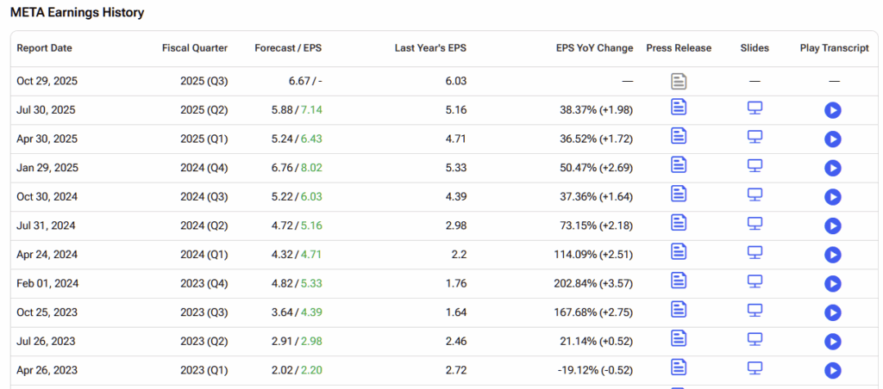The width and height of the screenshot is (883, 389).
Task: Open press release for Oct 30, 2024
Action: coord(679,194)
